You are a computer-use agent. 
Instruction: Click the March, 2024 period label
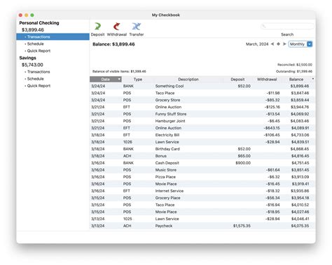click(257, 44)
